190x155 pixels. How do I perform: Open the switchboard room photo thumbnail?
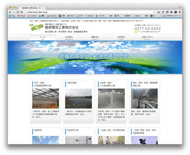click(111, 98)
